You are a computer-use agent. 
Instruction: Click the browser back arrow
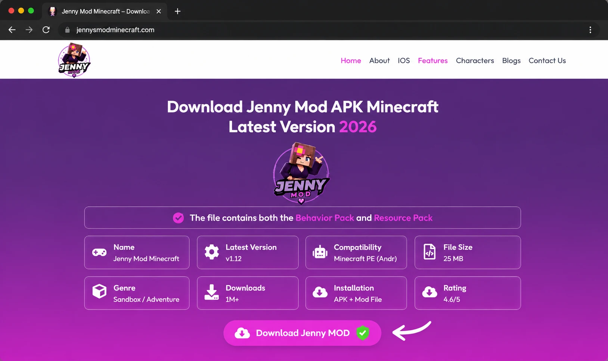point(12,30)
